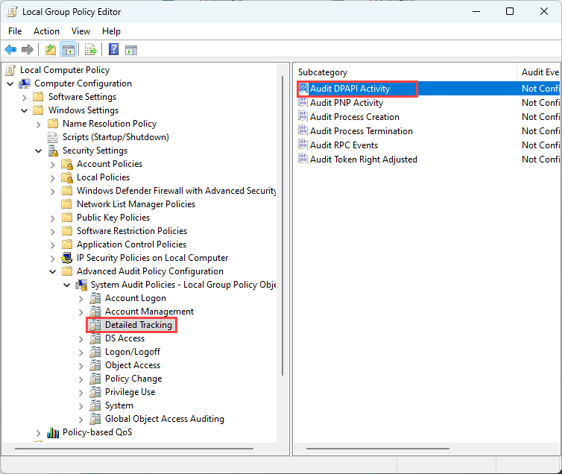
Task: Open the Action menu
Action: point(46,31)
